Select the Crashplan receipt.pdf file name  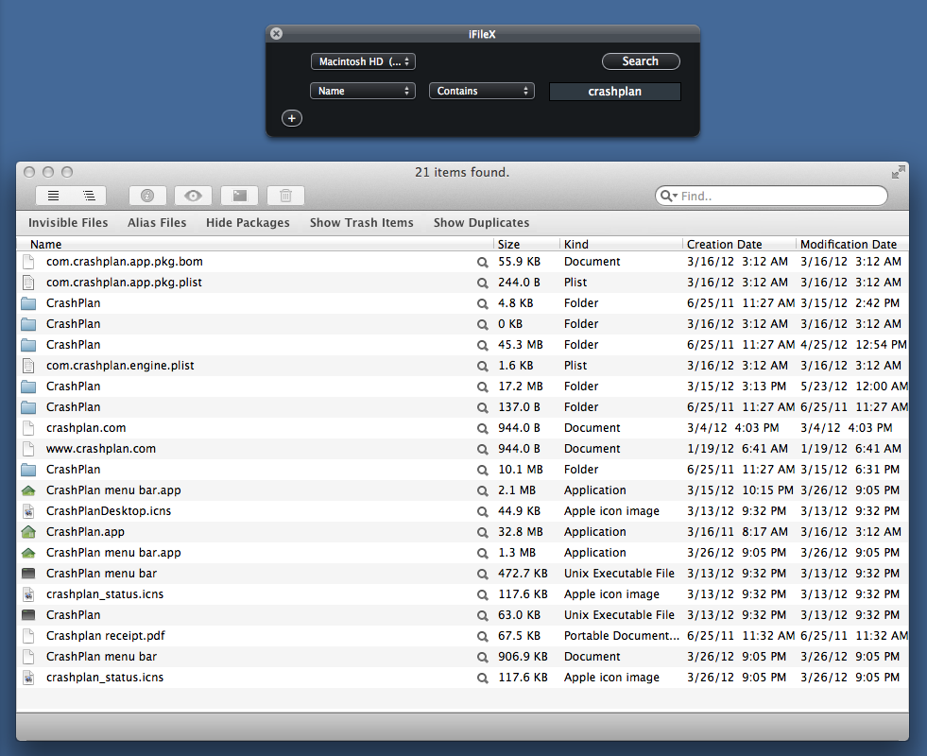tap(105, 635)
